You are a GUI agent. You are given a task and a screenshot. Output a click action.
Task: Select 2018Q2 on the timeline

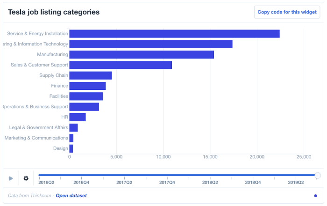[210, 182]
